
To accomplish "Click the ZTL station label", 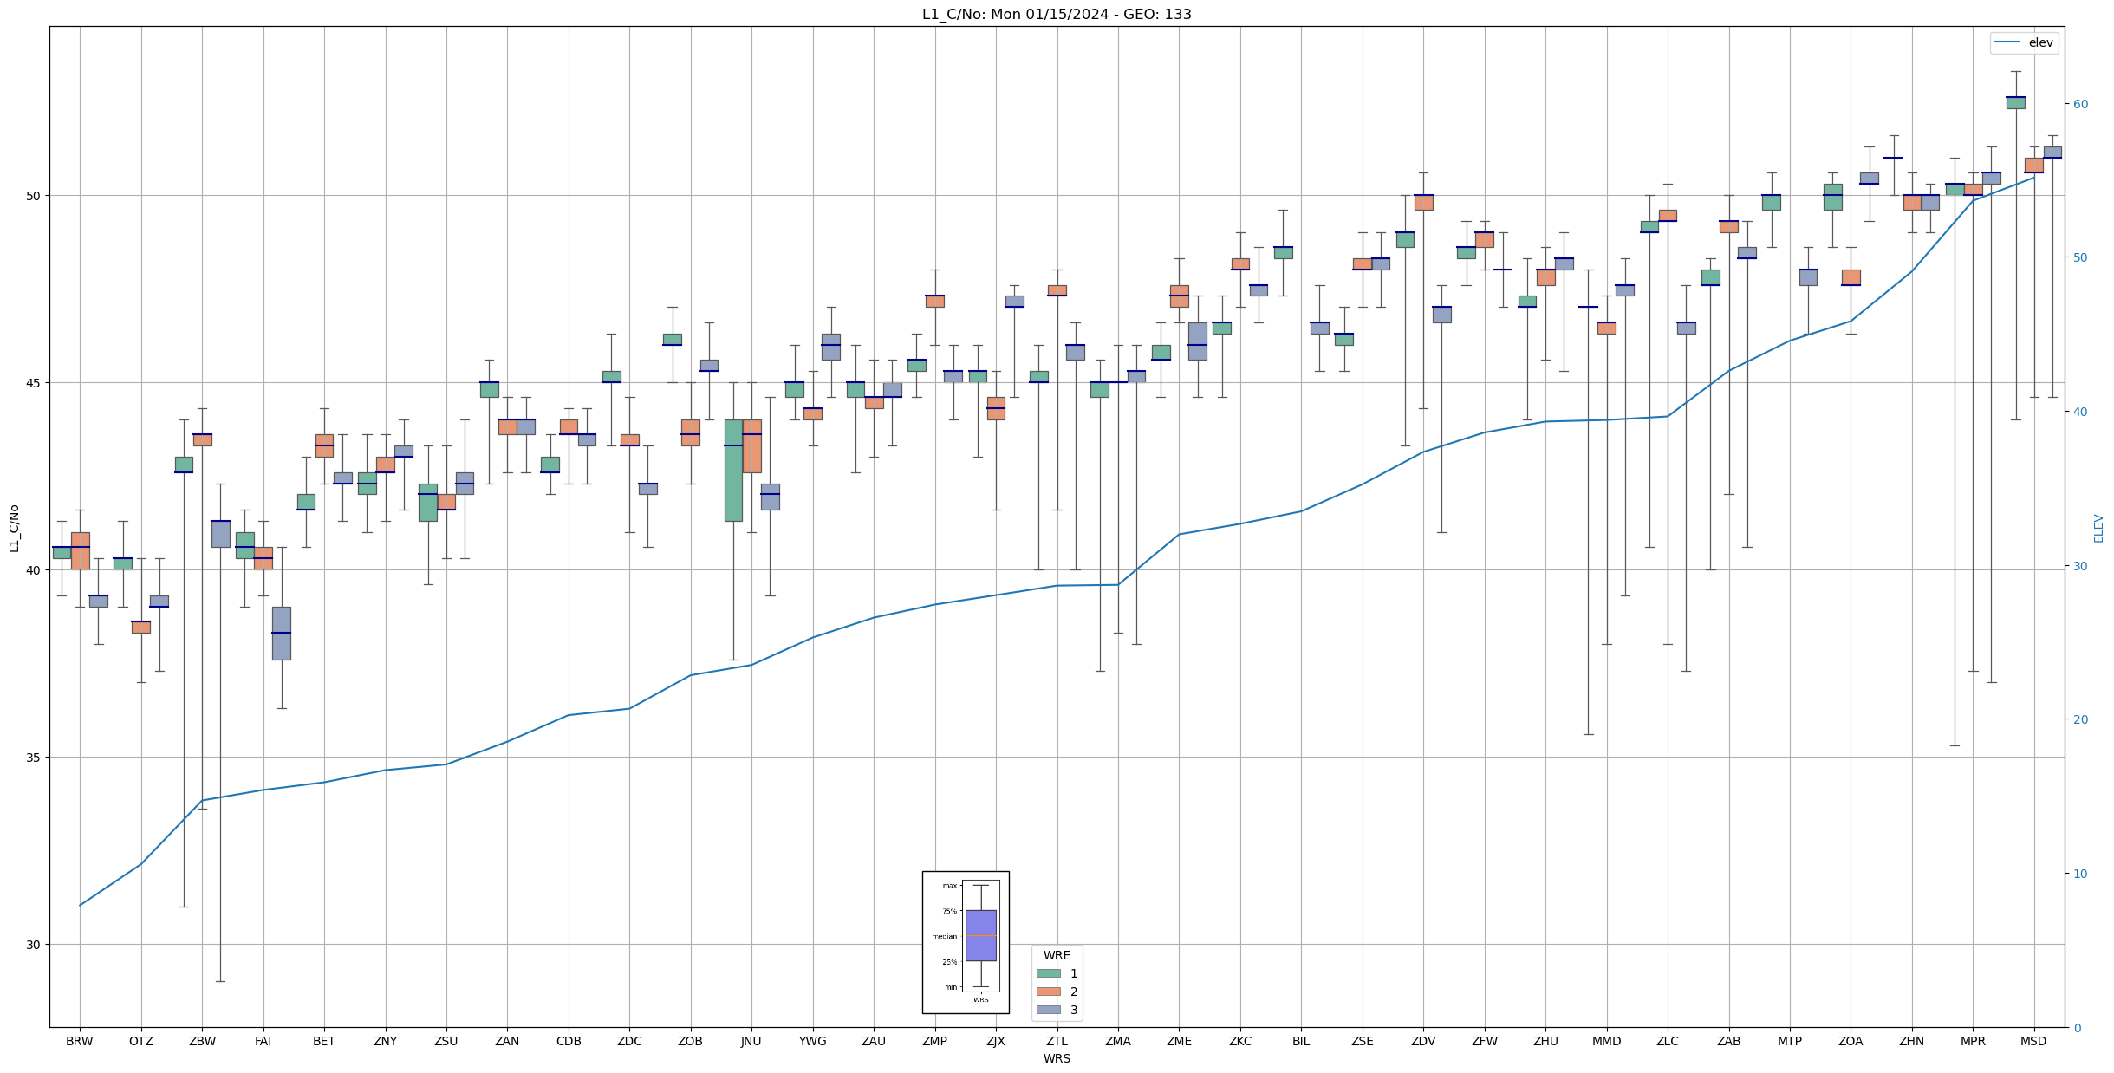I will pos(1057,1041).
